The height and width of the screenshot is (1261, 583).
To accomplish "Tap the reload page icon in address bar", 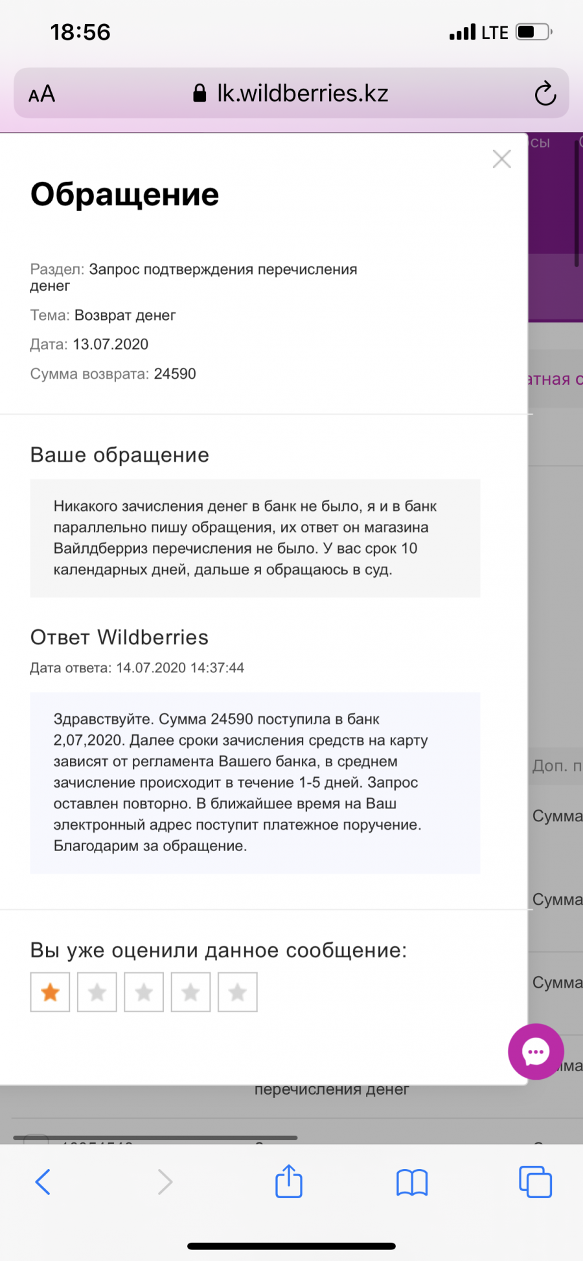I will pyautogui.click(x=545, y=93).
